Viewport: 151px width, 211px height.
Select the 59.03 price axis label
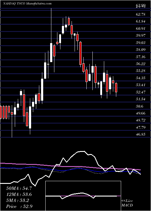(x=141, y=43)
